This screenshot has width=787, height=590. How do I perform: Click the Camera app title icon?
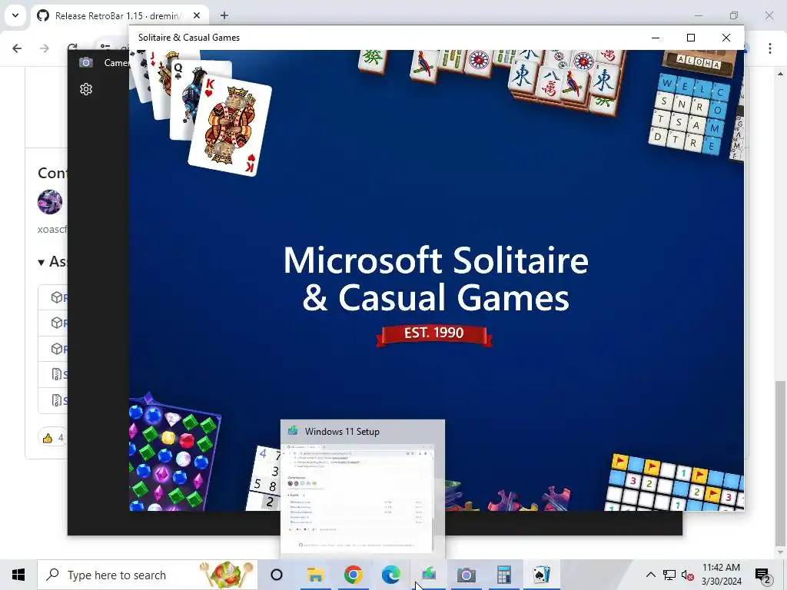pyautogui.click(x=86, y=63)
